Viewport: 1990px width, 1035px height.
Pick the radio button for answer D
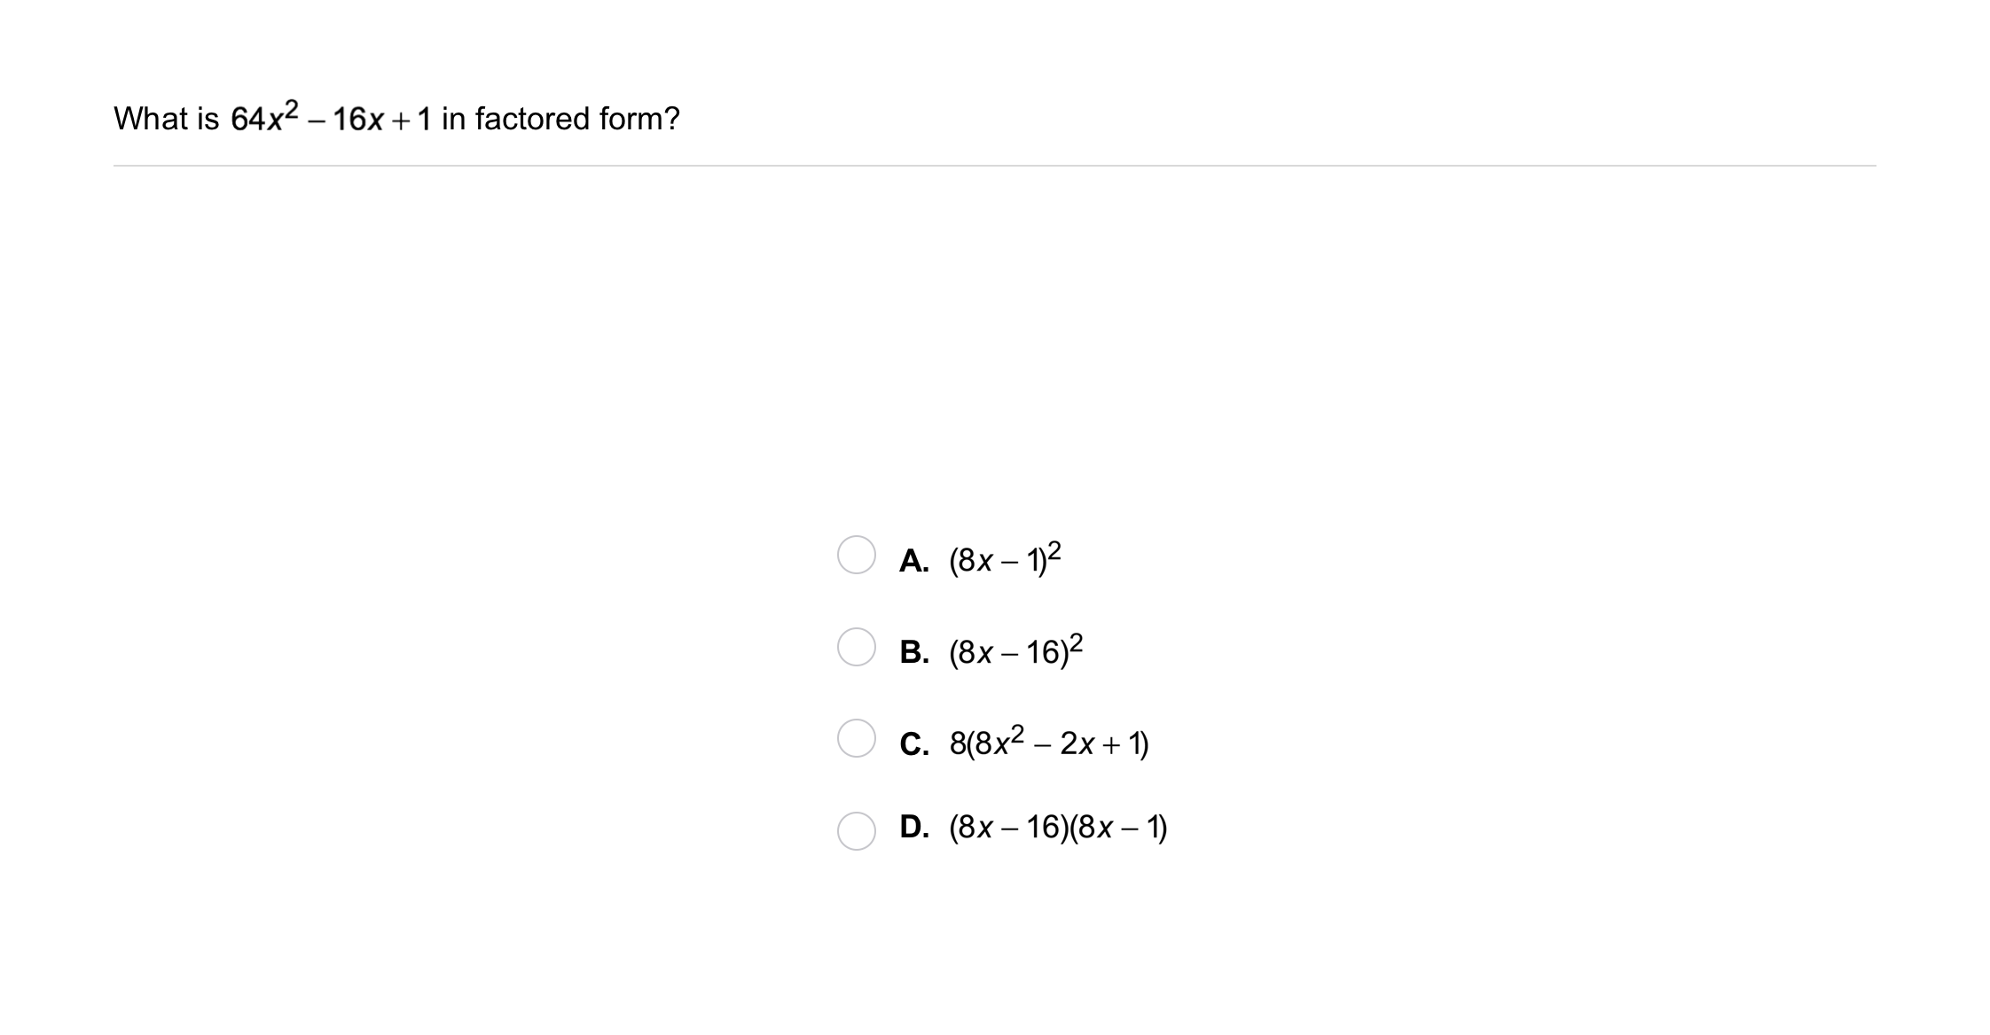(856, 830)
